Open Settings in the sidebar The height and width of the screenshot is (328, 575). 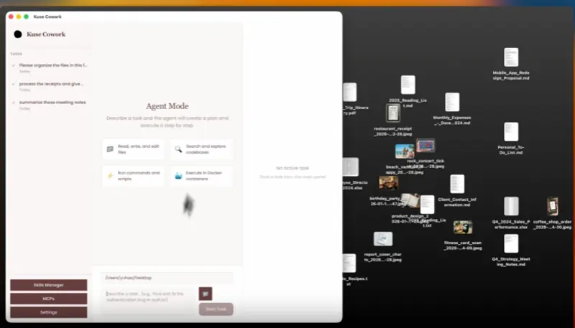tap(49, 312)
